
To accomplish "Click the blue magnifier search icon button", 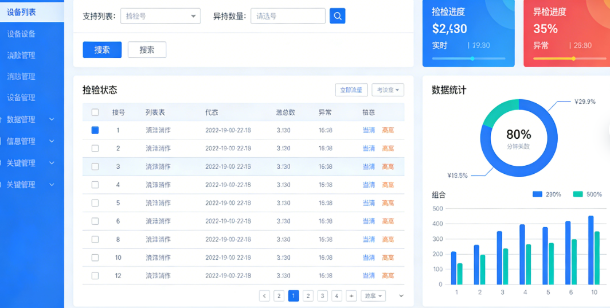I will (338, 16).
